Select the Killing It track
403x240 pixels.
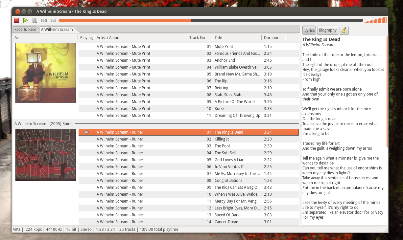(x=188, y=139)
